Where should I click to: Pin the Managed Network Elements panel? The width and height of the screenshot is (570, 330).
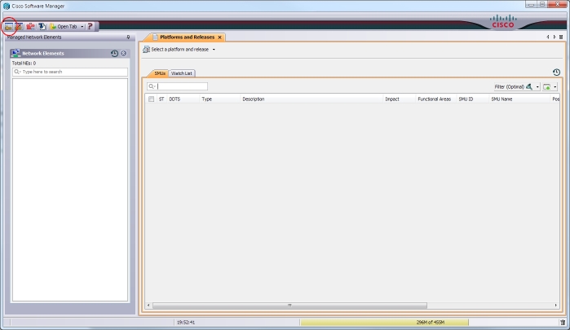point(128,37)
